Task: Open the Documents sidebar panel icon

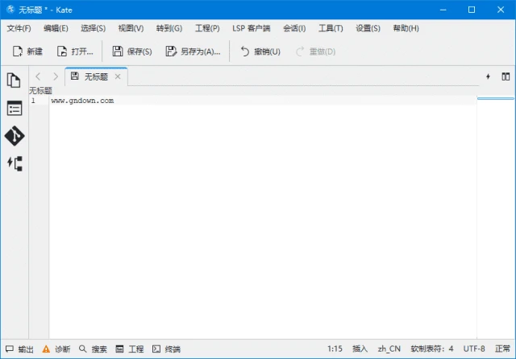Action: tap(14, 80)
